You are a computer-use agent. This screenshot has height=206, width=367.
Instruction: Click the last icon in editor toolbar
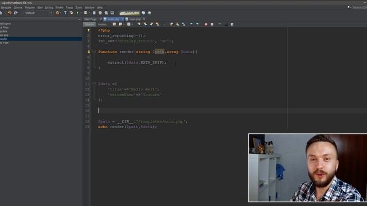tap(232, 24)
